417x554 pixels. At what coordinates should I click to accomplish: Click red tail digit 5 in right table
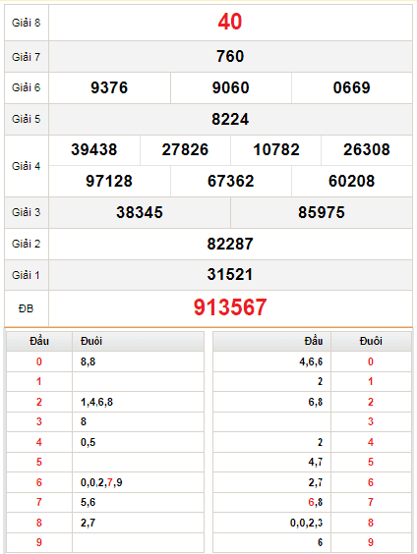coord(371,462)
